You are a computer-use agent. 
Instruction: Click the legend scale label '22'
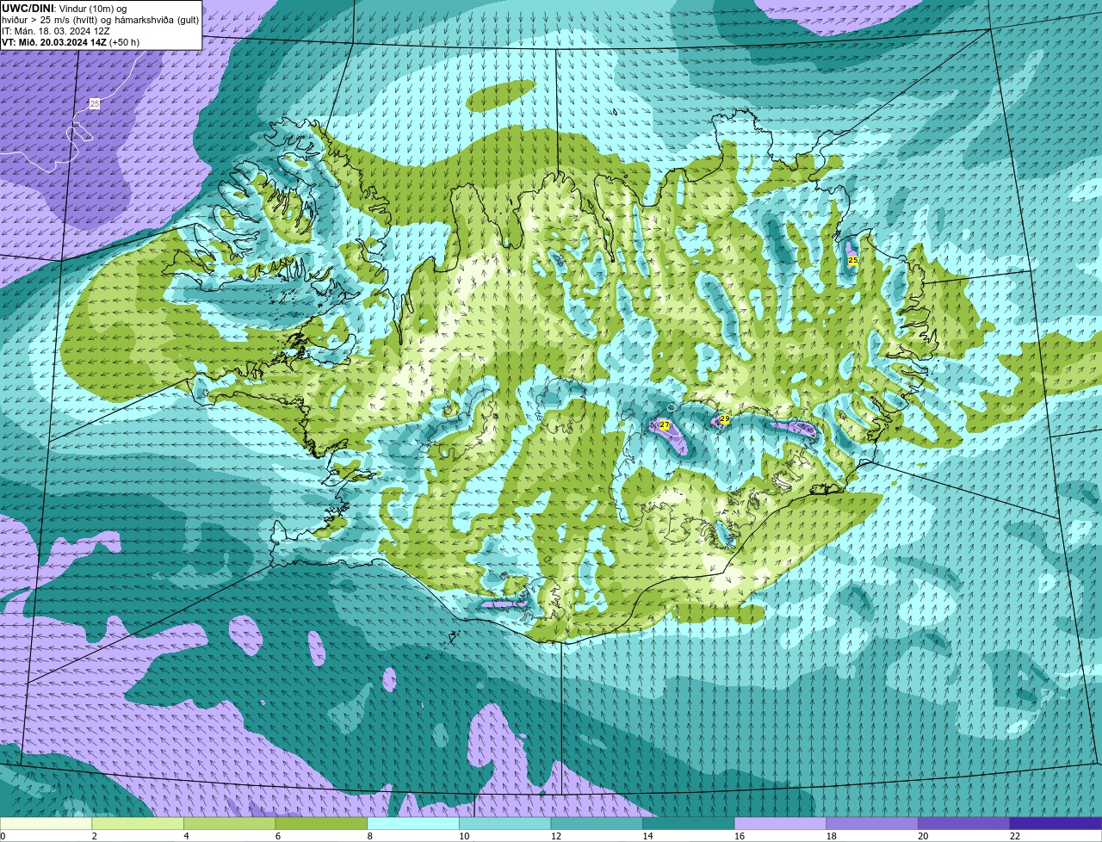tap(1015, 836)
